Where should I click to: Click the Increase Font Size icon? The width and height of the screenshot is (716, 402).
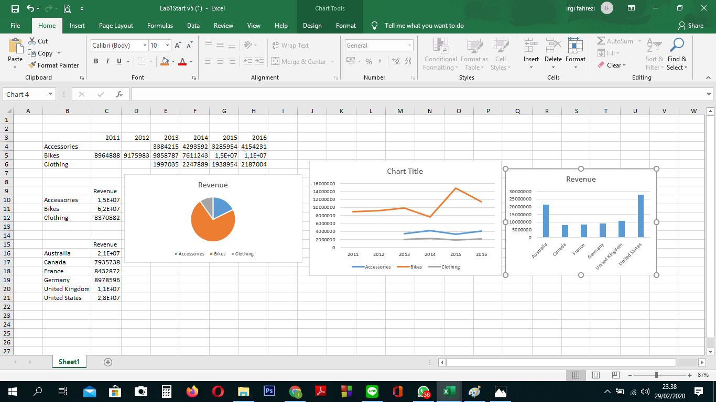177,46
